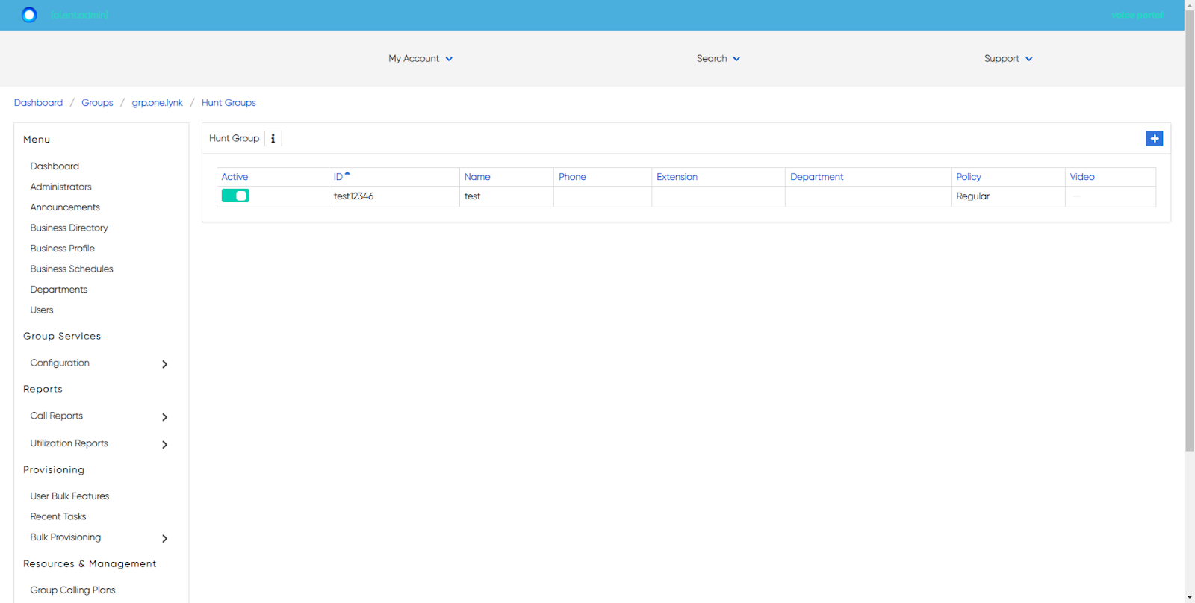Open Administrators in the sidebar
Screen dimensions: 1195x603
[x=60, y=187]
